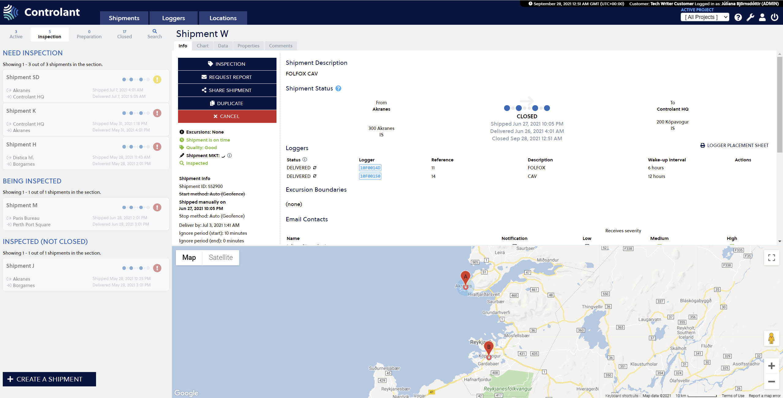783x398 pixels.
Task: Open the Closed shipments tab
Action: click(x=124, y=34)
